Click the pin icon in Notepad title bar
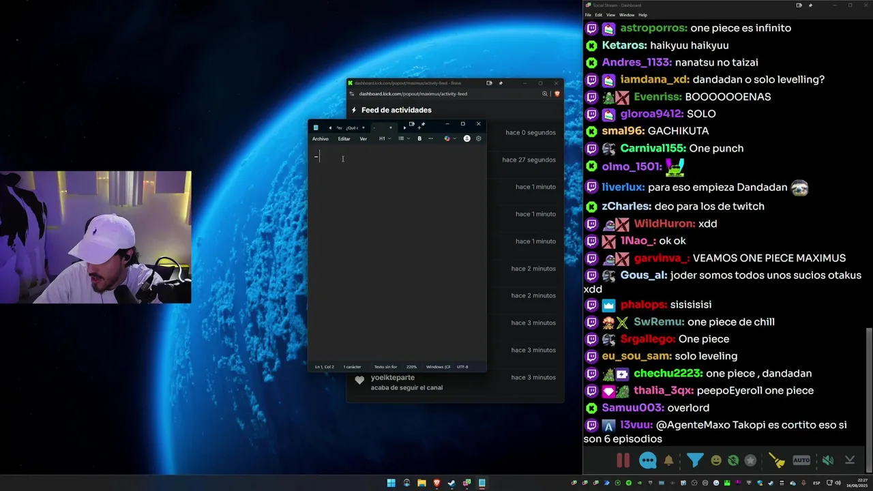The image size is (873, 491). tap(423, 124)
